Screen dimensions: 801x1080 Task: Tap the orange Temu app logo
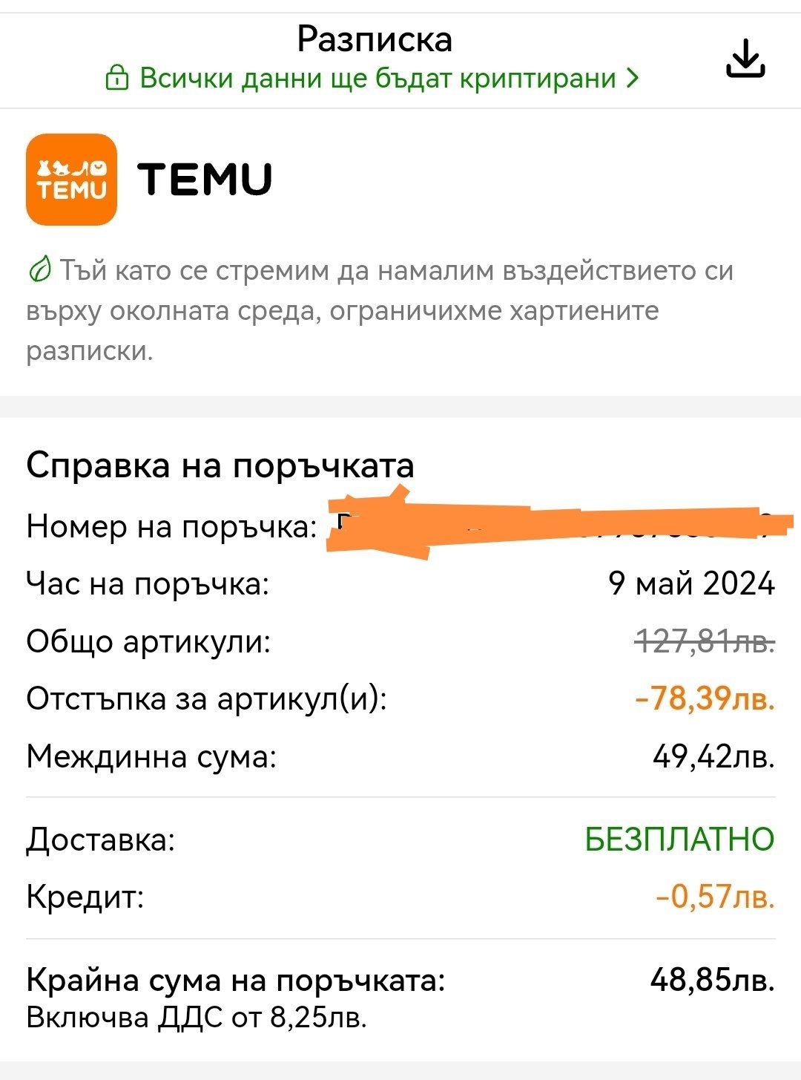[x=71, y=180]
